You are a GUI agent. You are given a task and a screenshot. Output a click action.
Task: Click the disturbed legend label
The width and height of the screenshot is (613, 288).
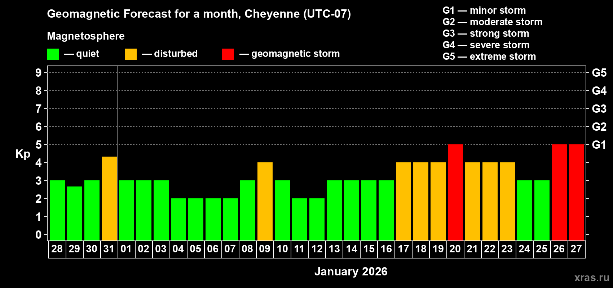click(x=176, y=54)
